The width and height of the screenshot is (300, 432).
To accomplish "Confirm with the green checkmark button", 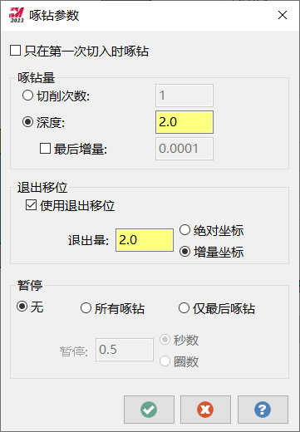I will pyautogui.click(x=149, y=410).
